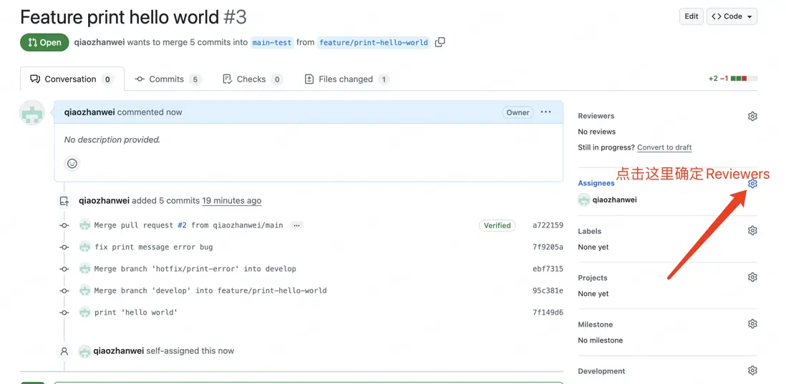The height and width of the screenshot is (384, 786).
Task: Copy the head branch name icon
Action: (440, 43)
